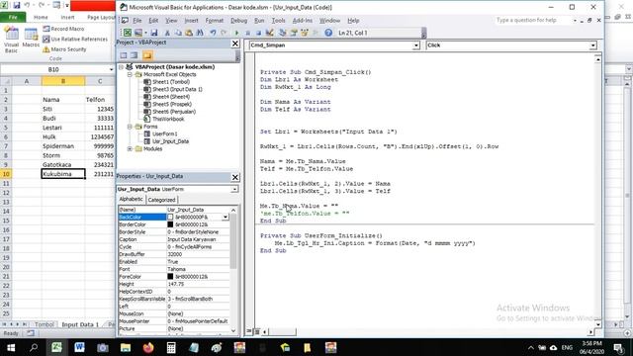The image size is (633, 356).
Task: Collapse the VBAProject root node
Action: click(121, 67)
